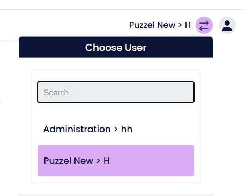Click the truncated H in the top breadcrumb
Viewport: 246px width, 196px height.
pos(188,25)
